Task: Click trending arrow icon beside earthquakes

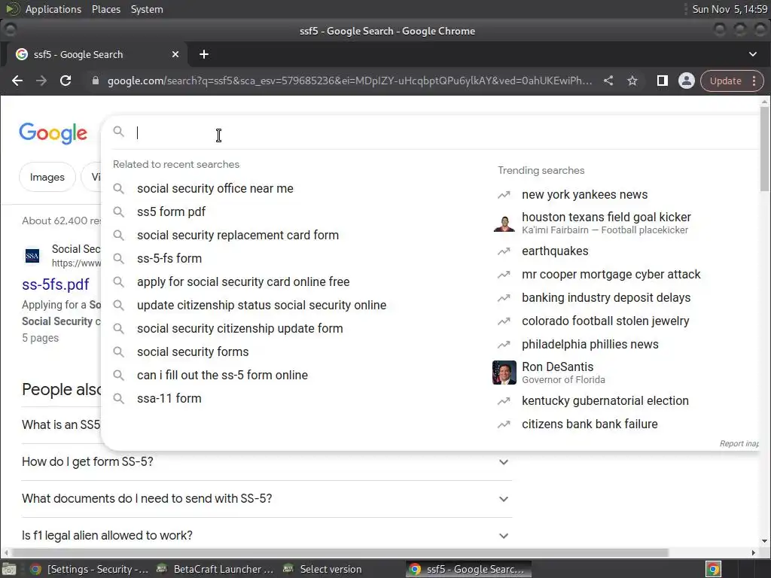Action: [x=504, y=251]
